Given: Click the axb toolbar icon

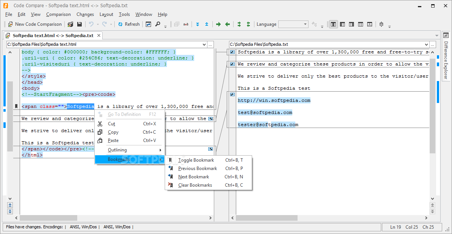Looking at the screenshot, I should coord(186,24).
